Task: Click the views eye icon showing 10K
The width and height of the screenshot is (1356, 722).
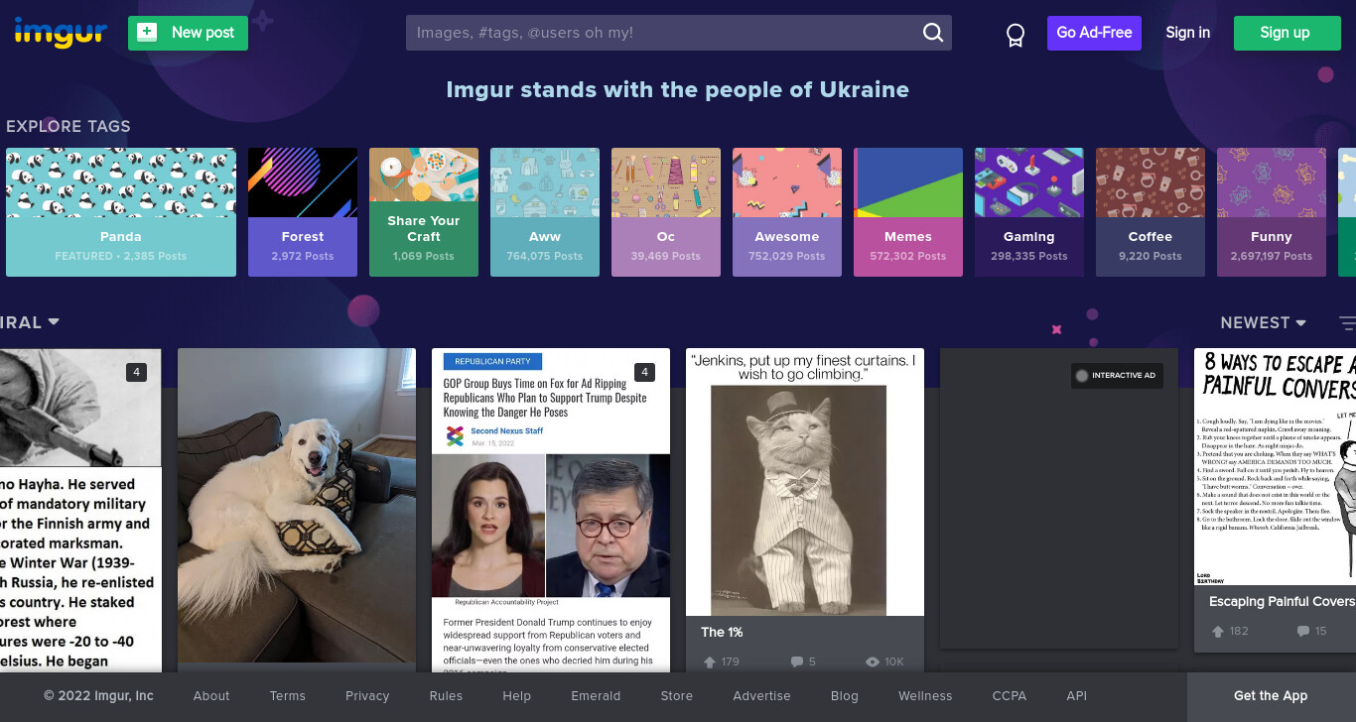Action: click(873, 662)
